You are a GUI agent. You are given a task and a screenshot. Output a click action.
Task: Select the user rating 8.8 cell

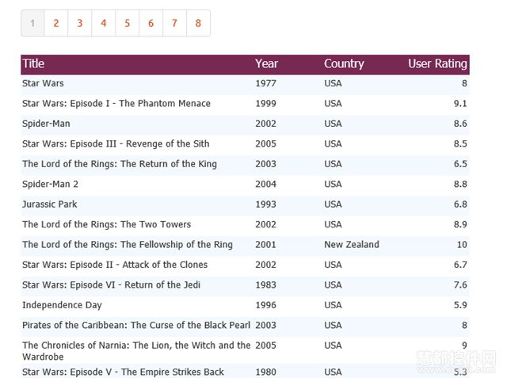pos(460,185)
